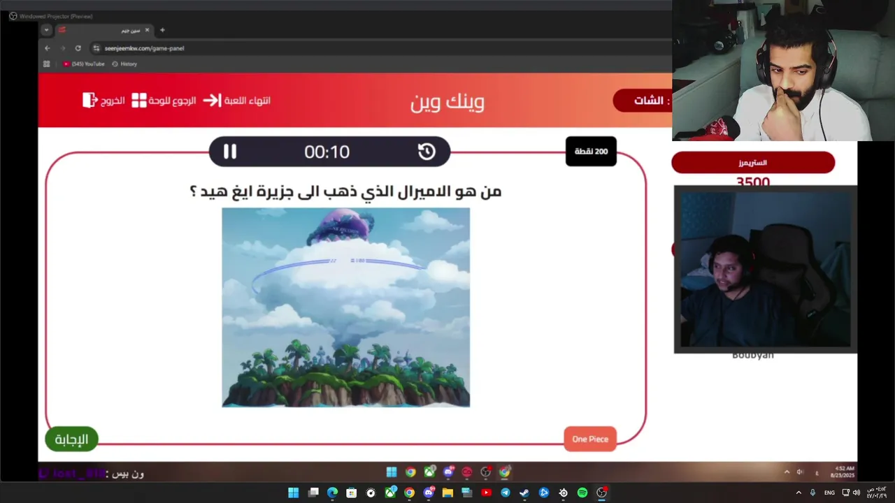Open OBS Studio on the main taskbar
Viewport: 895px width, 503px height.
(x=601, y=493)
